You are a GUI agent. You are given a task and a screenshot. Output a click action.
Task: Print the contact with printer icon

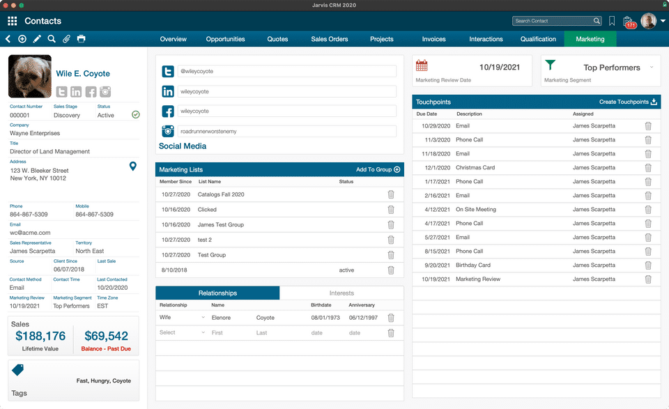[81, 39]
